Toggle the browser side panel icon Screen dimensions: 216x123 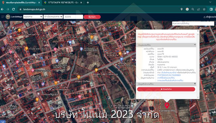pyautogui.click(x=211, y=9)
